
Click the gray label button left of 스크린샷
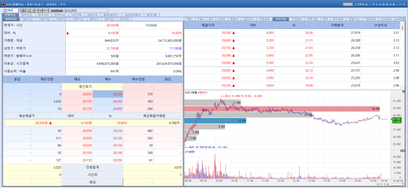348,4
